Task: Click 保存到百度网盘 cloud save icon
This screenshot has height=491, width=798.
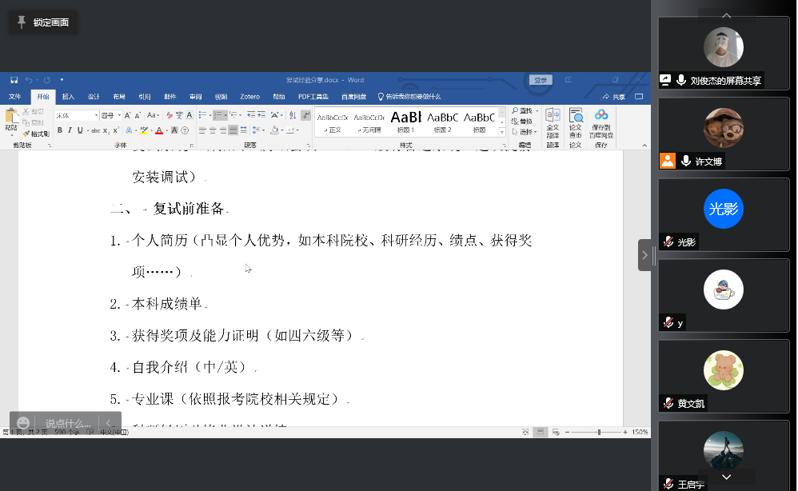Action: click(x=601, y=122)
